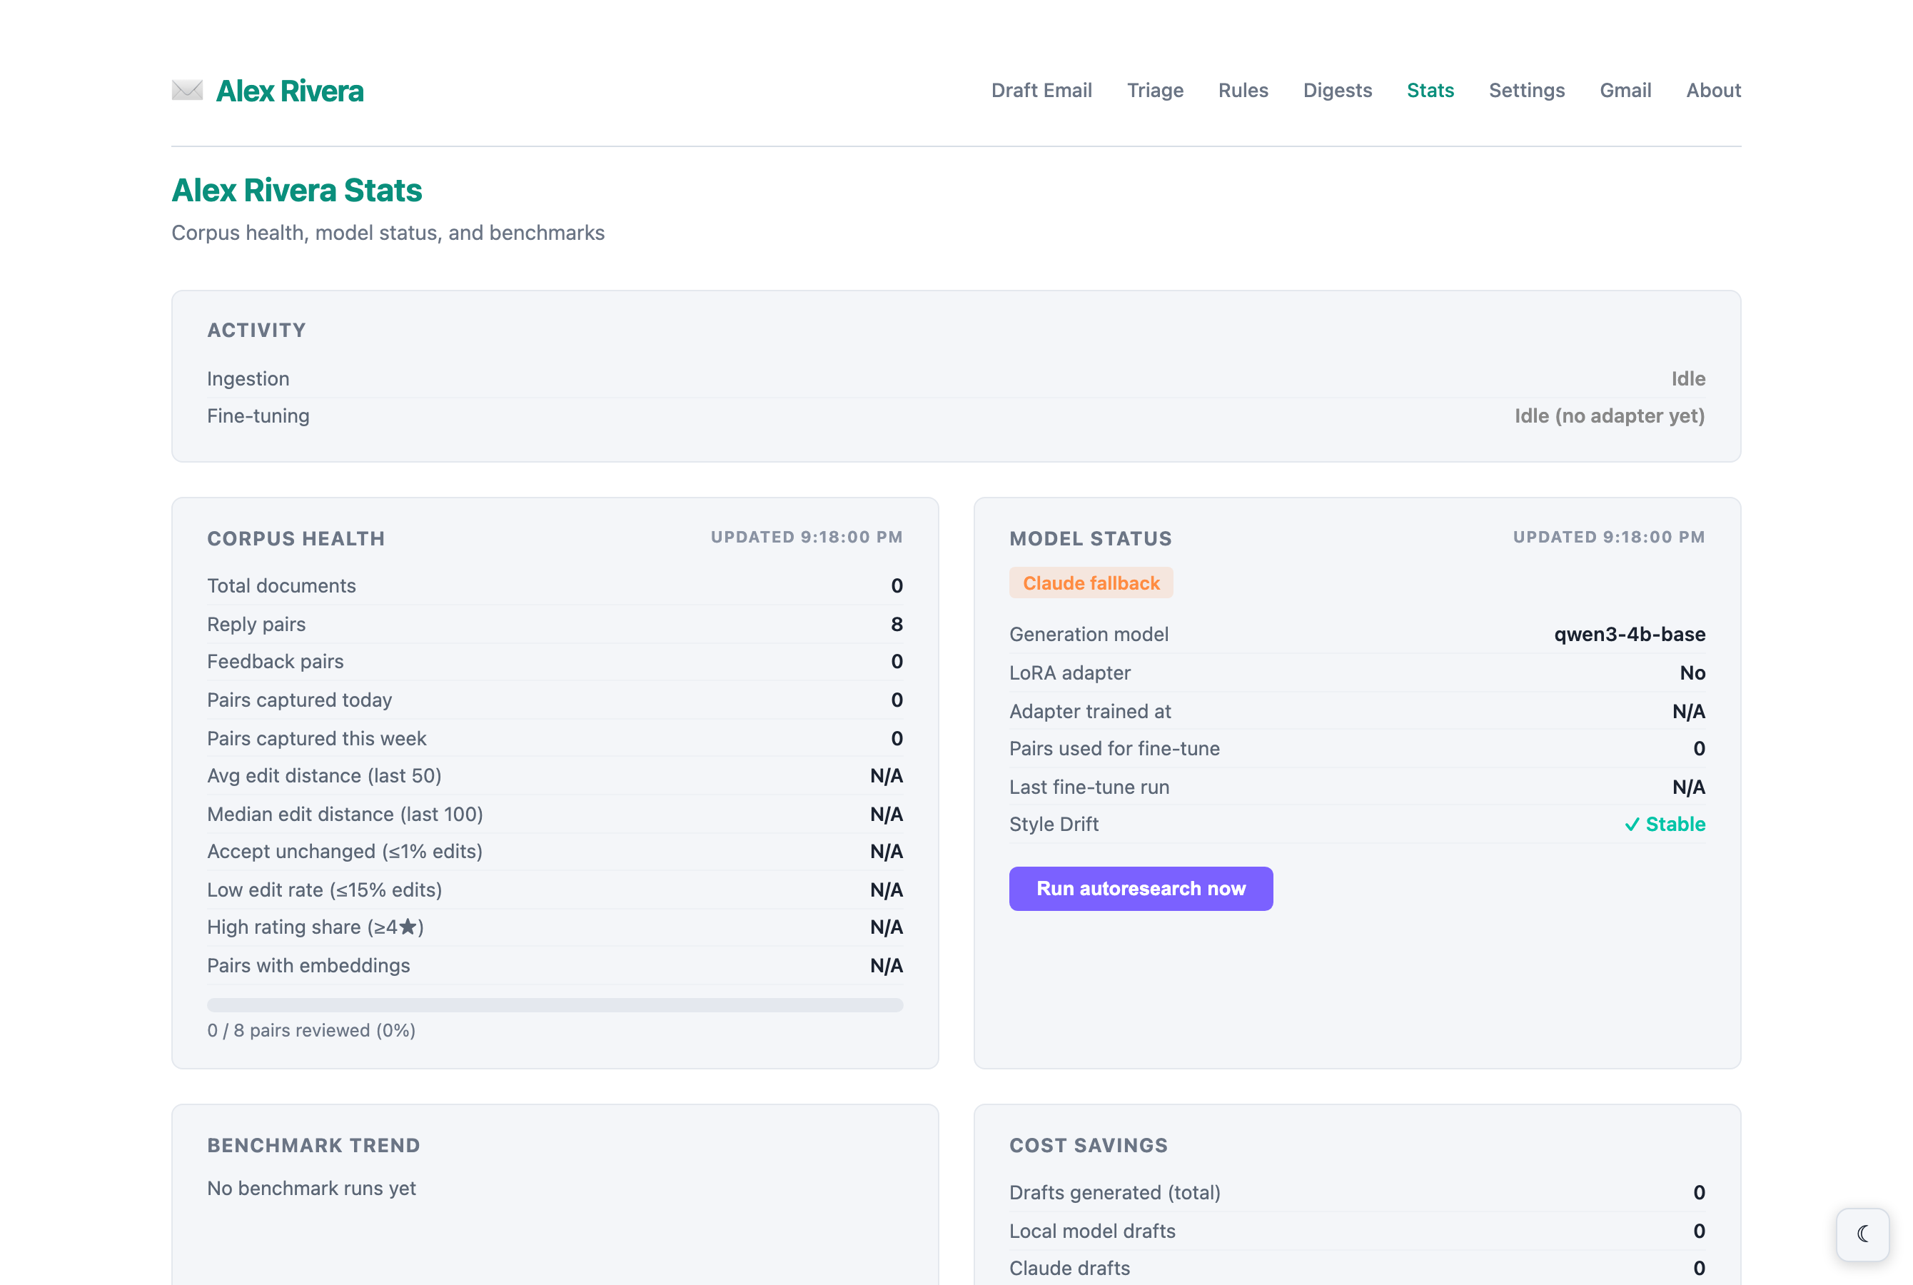This screenshot has height=1285, width=1913.
Task: Click Corpus Health 'UPDATED 9:18:00 PM' timestamp
Action: [x=806, y=537]
